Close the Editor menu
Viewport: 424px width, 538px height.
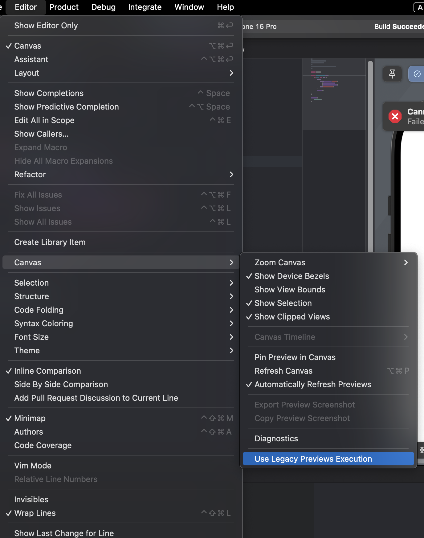pos(26,7)
